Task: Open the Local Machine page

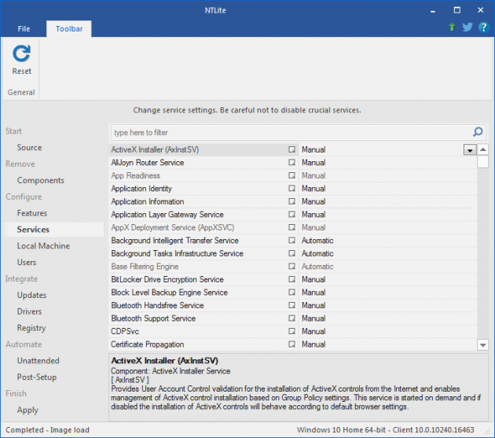Action: pyautogui.click(x=43, y=246)
